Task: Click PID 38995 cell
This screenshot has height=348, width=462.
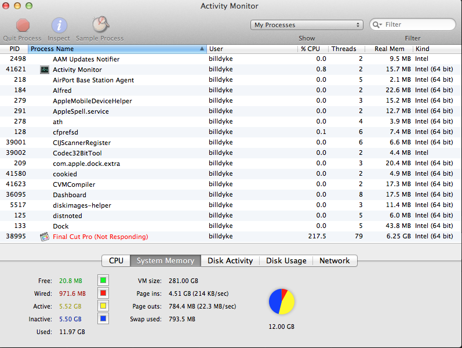Action: tap(16, 236)
